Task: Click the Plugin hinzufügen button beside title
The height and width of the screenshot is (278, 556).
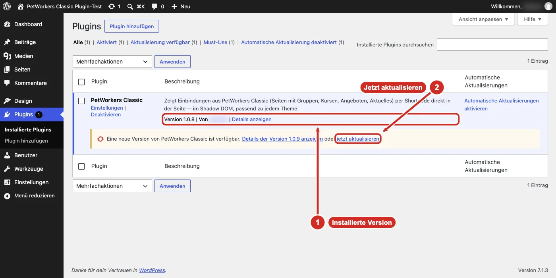Action: 132,26
